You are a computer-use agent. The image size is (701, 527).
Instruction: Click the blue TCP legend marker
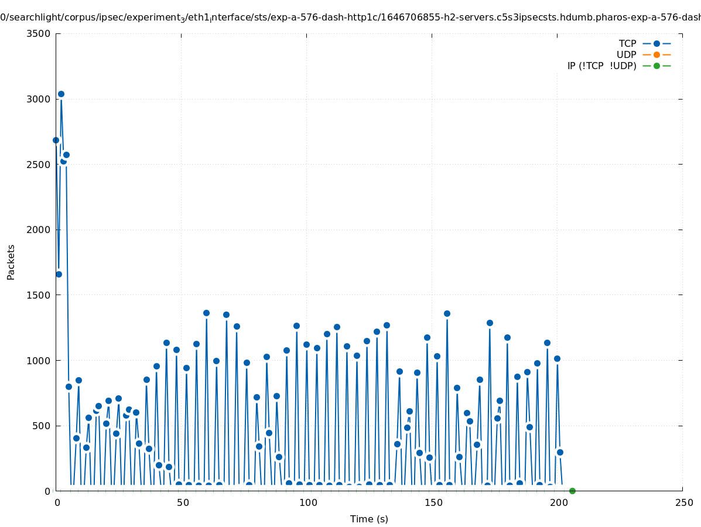pyautogui.click(x=656, y=43)
